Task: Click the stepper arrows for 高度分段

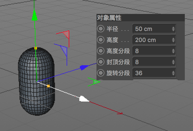Action: point(173,51)
